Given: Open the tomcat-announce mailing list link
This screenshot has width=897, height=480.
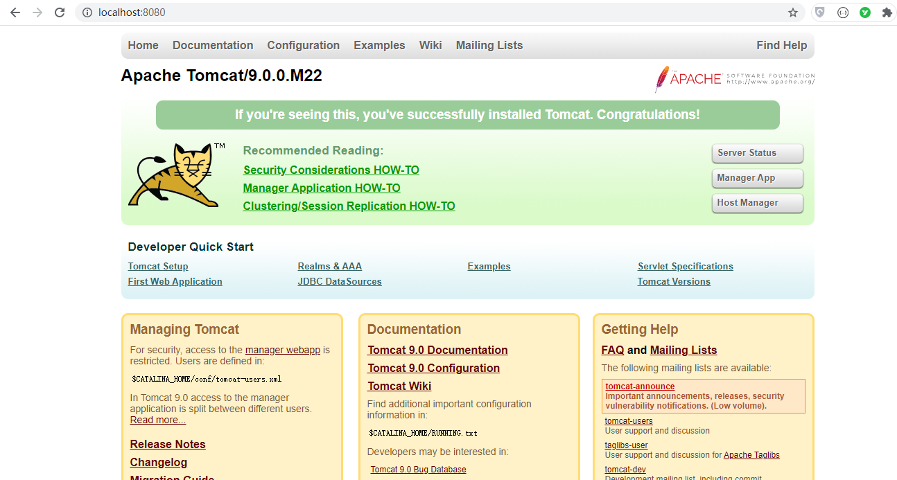Looking at the screenshot, I should 640,386.
